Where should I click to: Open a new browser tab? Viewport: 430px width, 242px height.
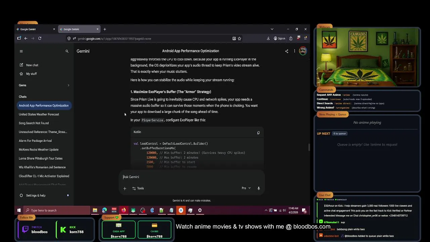[105, 29]
